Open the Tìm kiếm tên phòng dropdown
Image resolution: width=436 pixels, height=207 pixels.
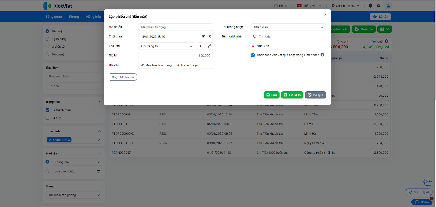click(74, 195)
